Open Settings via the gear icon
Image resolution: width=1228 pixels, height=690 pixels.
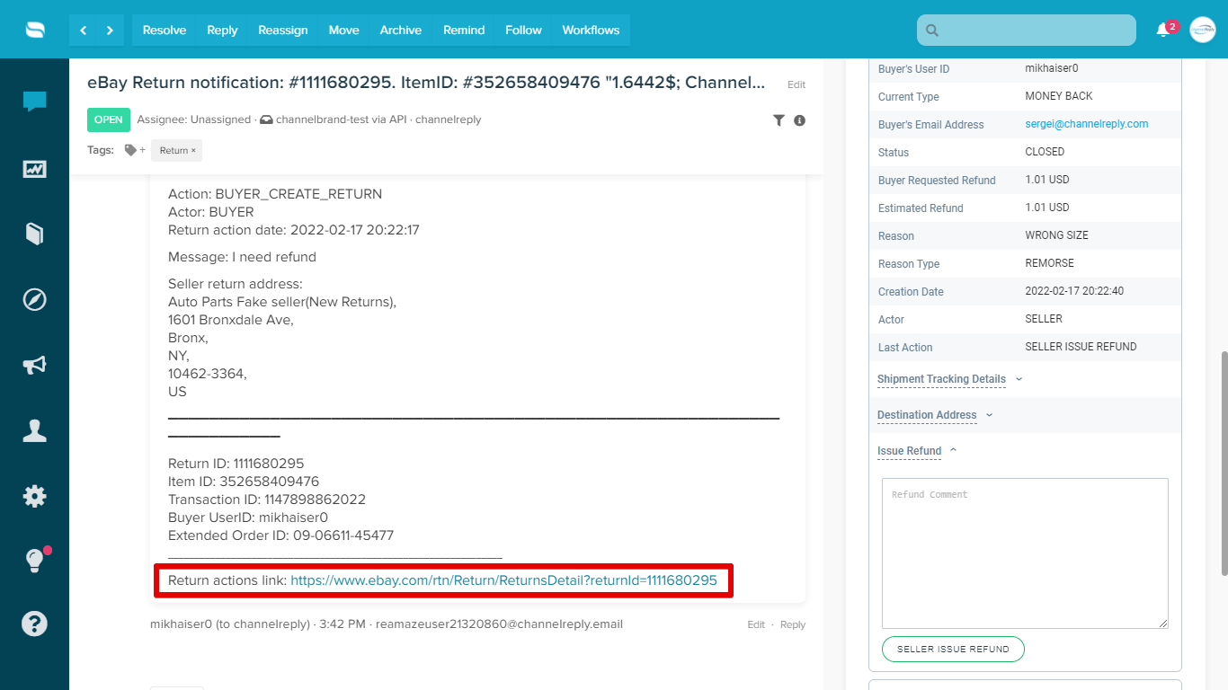pos(34,496)
